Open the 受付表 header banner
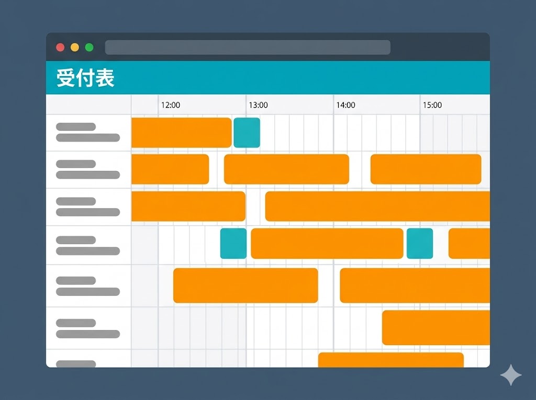The height and width of the screenshot is (400, 536). click(x=86, y=77)
